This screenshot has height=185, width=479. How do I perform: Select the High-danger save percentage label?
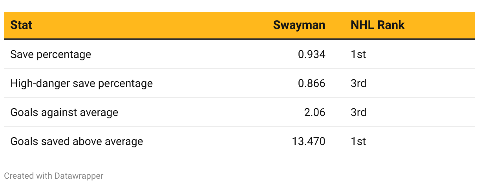(81, 83)
